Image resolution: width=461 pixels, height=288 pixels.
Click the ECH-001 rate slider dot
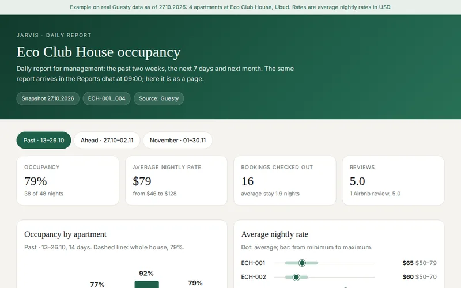coord(302,263)
